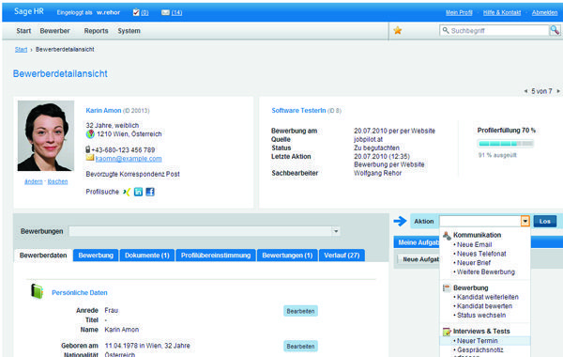Screen dimensions: 563x357
Task: Select Gesprächsnotiz option
Action: [x=479, y=349]
